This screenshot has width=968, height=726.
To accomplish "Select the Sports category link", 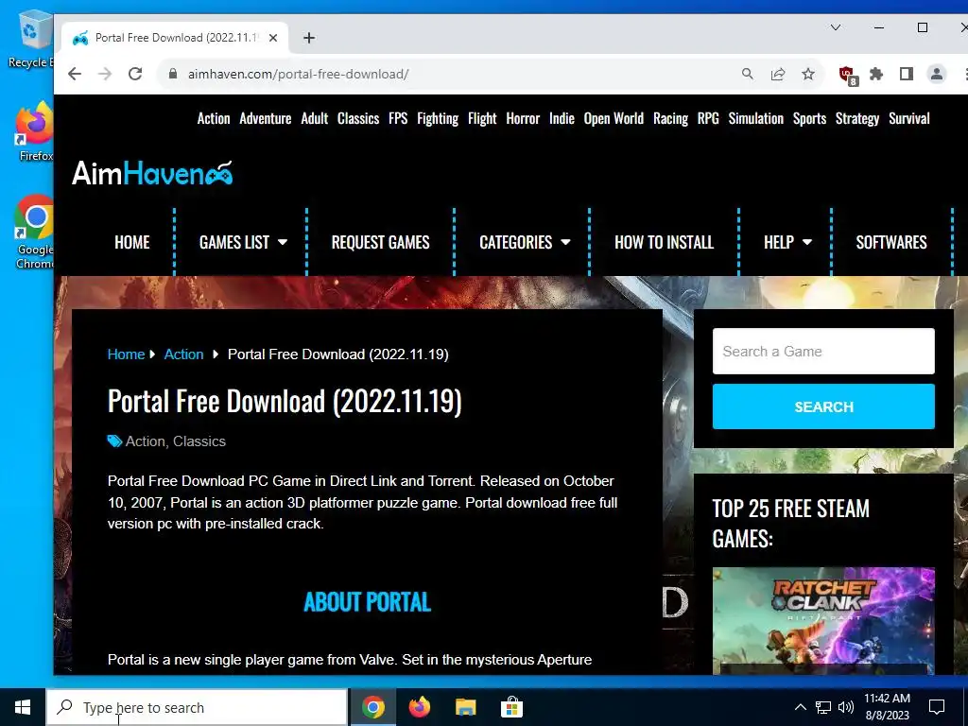I will click(x=809, y=118).
